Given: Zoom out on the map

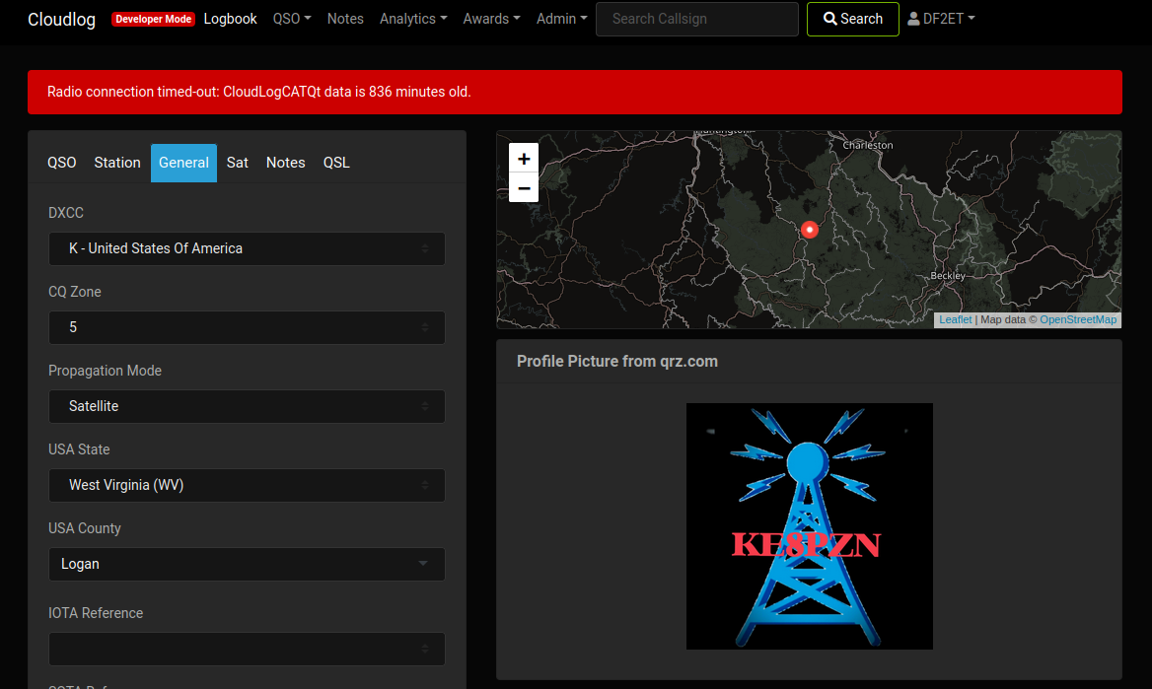Looking at the screenshot, I should (x=523, y=187).
